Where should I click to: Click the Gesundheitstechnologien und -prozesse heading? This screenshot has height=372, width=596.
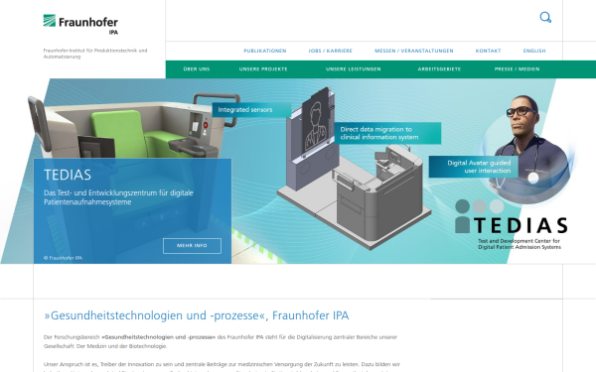pos(196,315)
